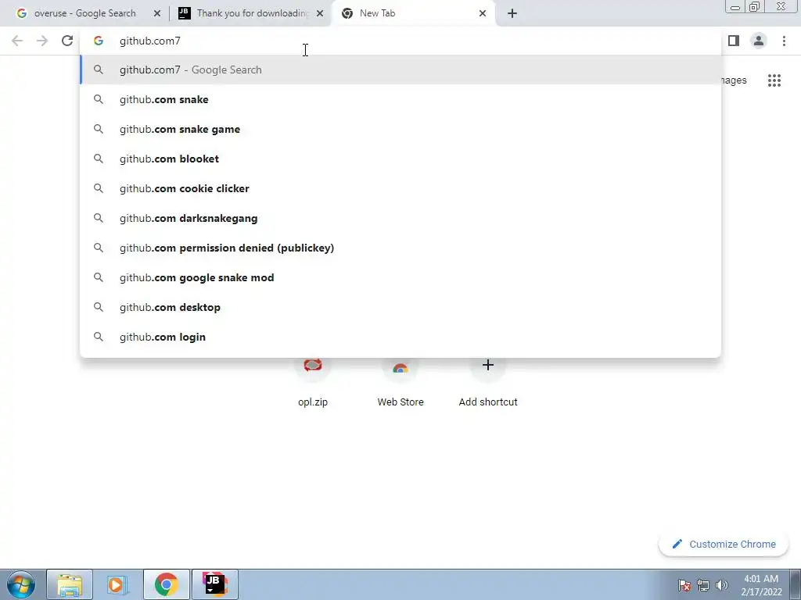Pick the 'github.com snake game' suggestion
The image size is (801, 600).
401,129
